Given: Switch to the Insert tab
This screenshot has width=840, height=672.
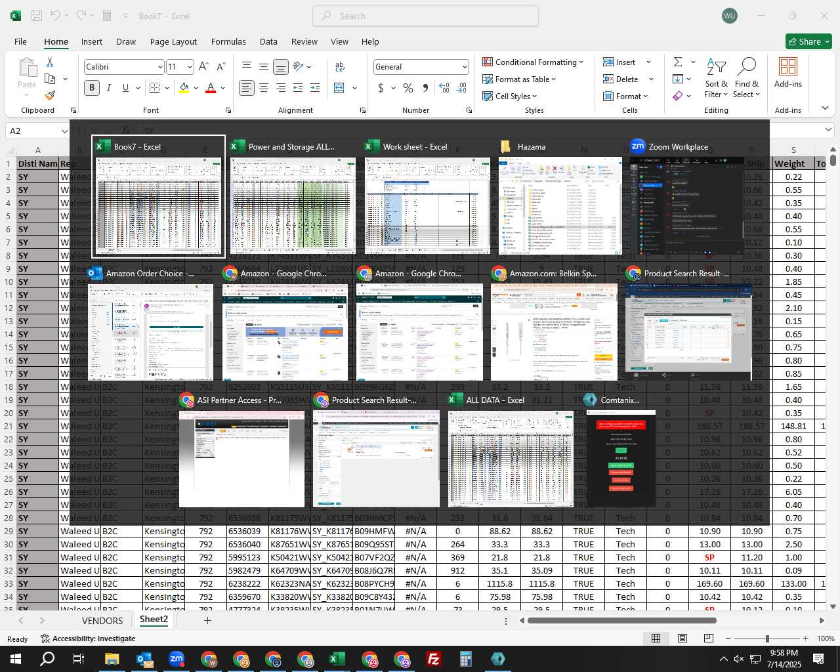Looking at the screenshot, I should [x=92, y=41].
